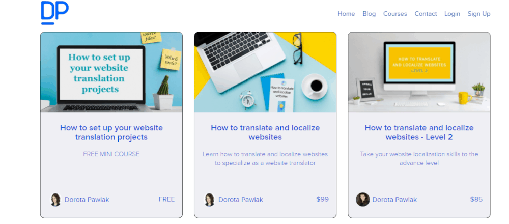Select Contact in the navigation

[426, 14]
